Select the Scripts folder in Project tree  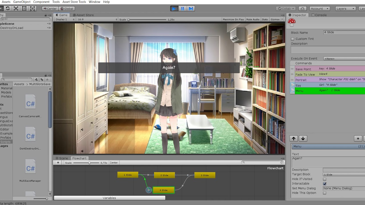5,142
